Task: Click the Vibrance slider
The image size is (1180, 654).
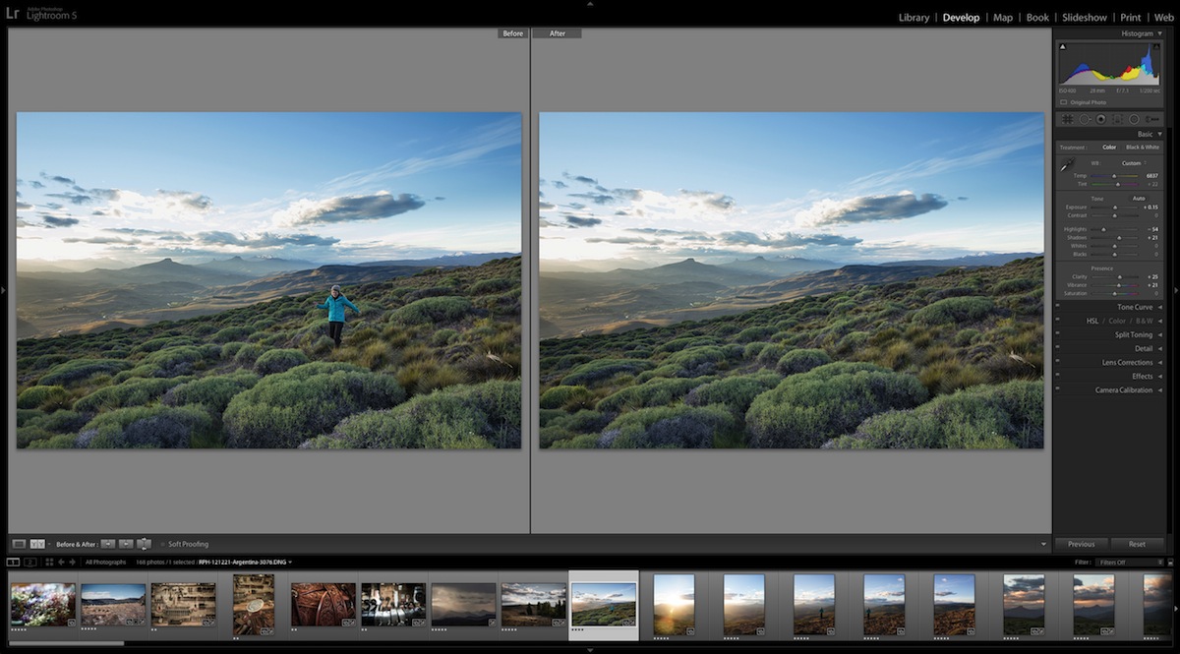Action: [x=1115, y=284]
